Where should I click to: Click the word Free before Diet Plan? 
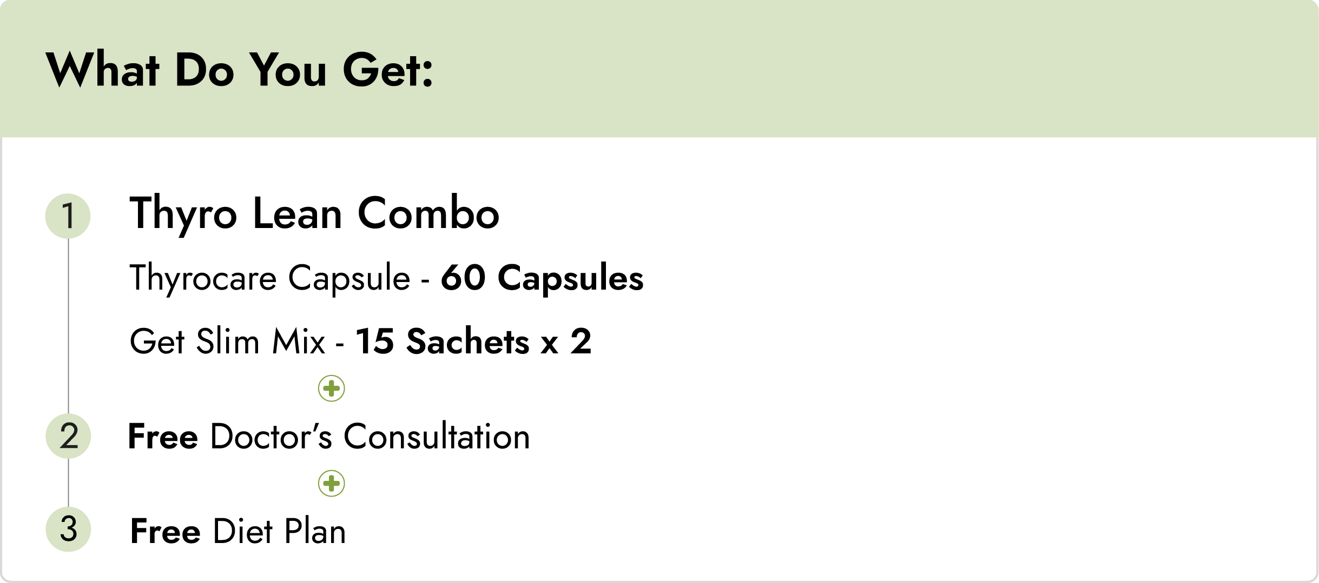[x=165, y=531]
